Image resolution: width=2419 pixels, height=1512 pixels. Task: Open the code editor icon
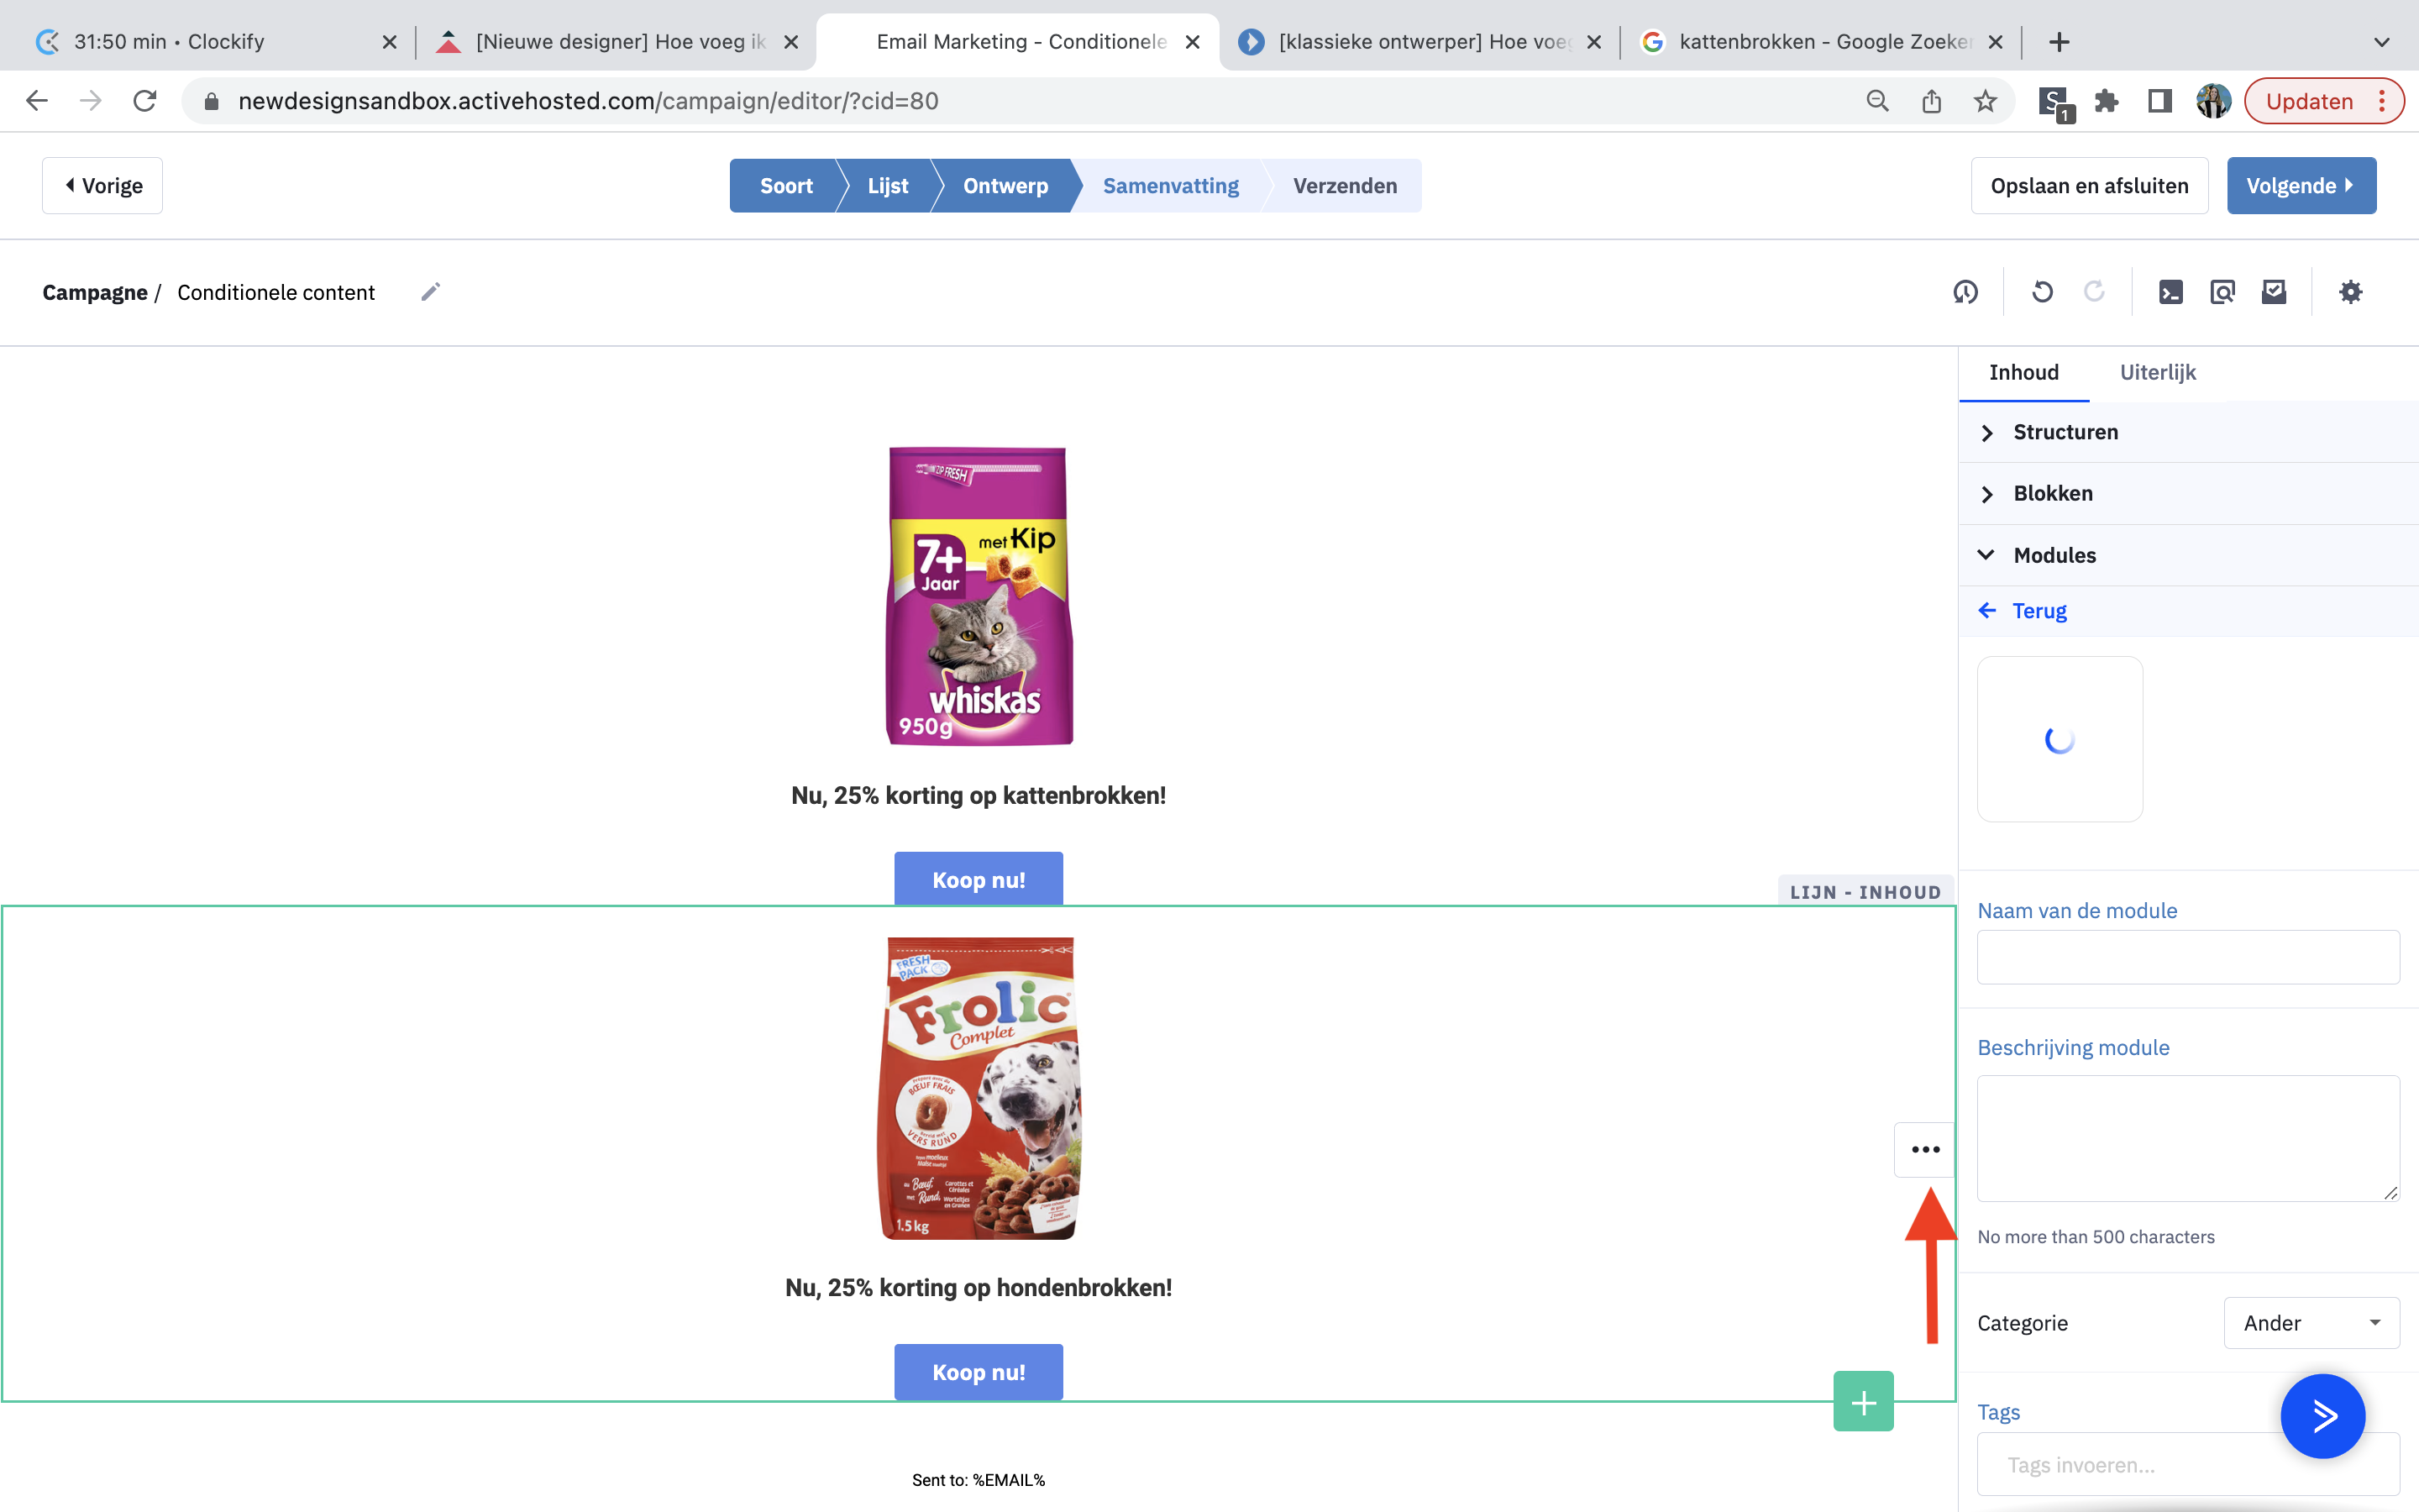2170,292
